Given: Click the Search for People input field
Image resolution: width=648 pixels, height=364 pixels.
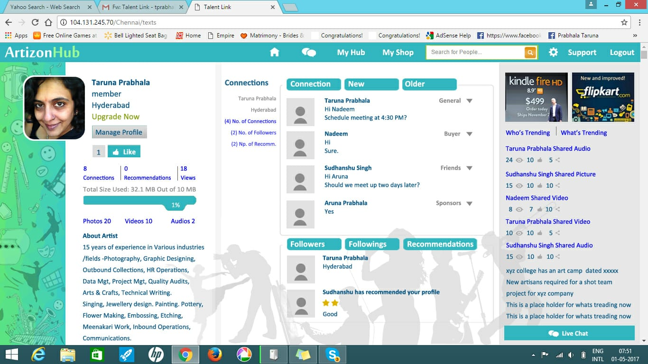Looking at the screenshot, I should 475,52.
